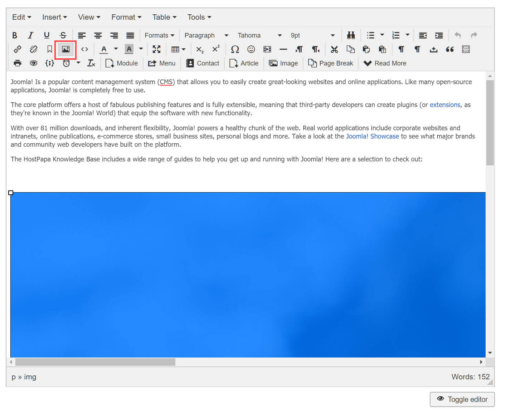506x418 pixels.
Task: Center align the text
Action: tap(98, 35)
